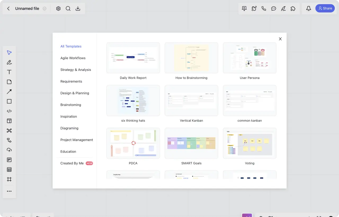Open more tools ellipsis menu
Image resolution: width=339 pixels, height=217 pixels.
pos(9,191)
